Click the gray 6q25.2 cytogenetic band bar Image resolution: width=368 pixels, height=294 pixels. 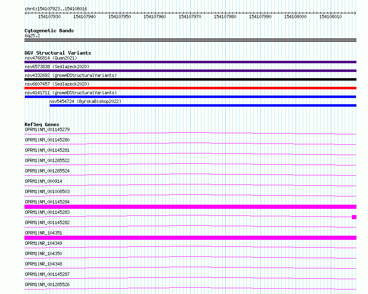coord(190,40)
